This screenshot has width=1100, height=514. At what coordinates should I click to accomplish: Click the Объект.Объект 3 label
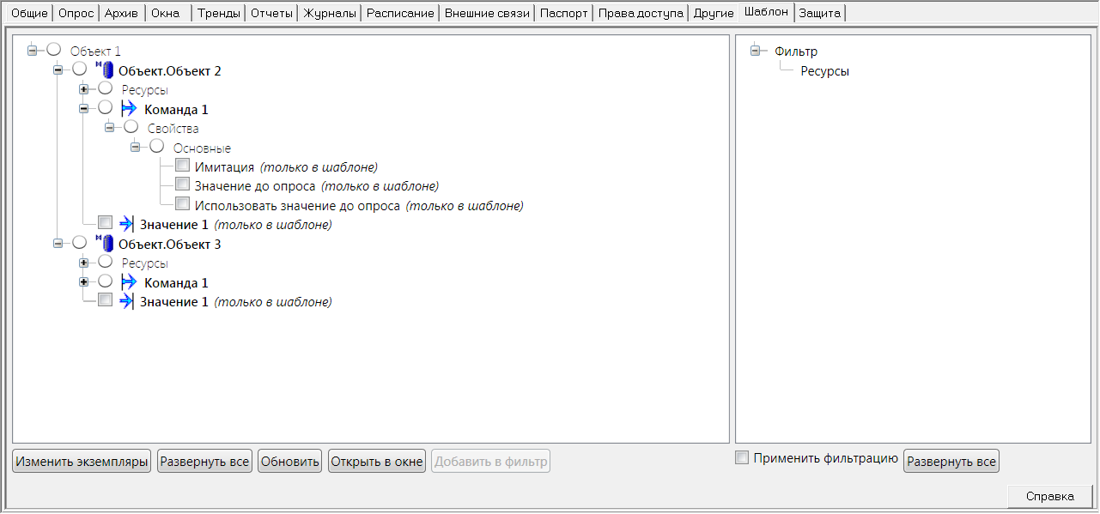170,245
